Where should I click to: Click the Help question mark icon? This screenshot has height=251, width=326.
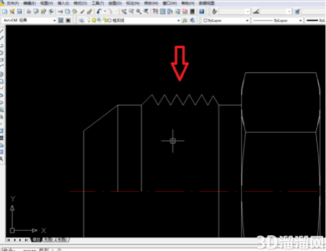[x=202, y=11]
